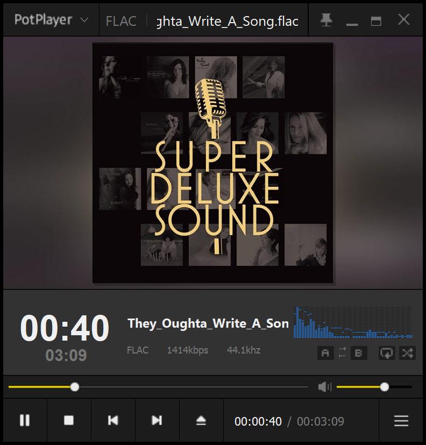Stop playback with the stop button
Viewport: 426px width, 445px height.
69,420
